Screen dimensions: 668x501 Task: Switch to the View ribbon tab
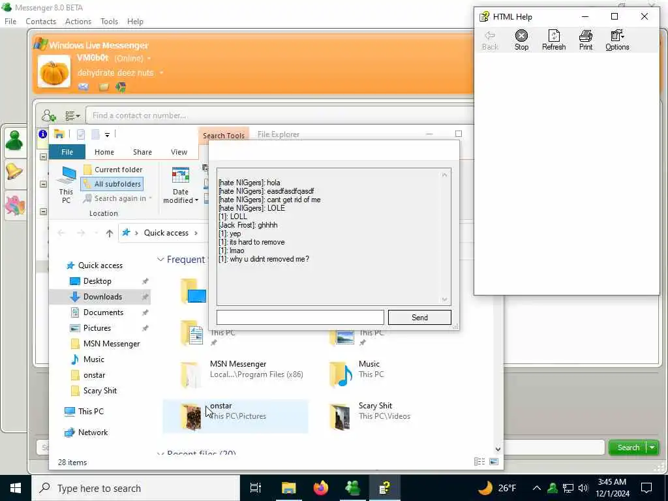pos(179,152)
